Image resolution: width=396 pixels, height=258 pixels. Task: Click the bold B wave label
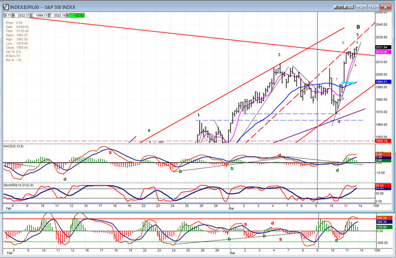[x=358, y=27]
